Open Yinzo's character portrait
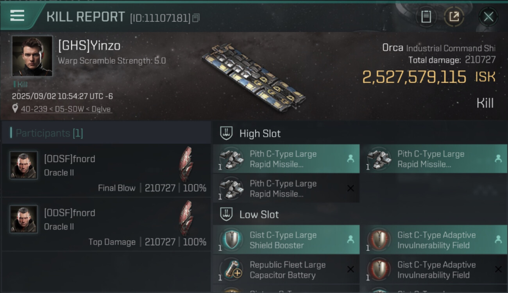508x293 pixels. 32,56
